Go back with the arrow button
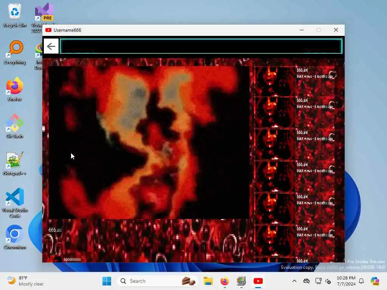Screen dimensions: 387x290 point(51,46)
